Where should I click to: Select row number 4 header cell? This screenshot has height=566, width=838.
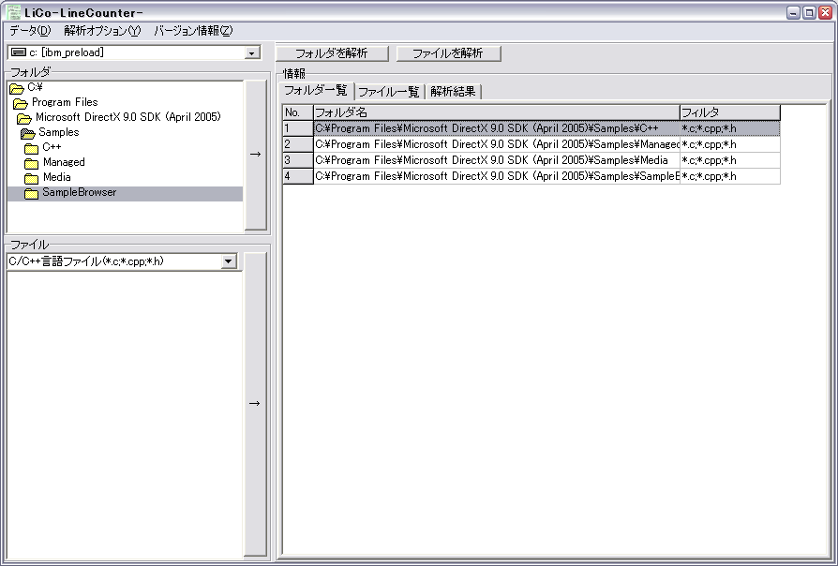(x=298, y=176)
